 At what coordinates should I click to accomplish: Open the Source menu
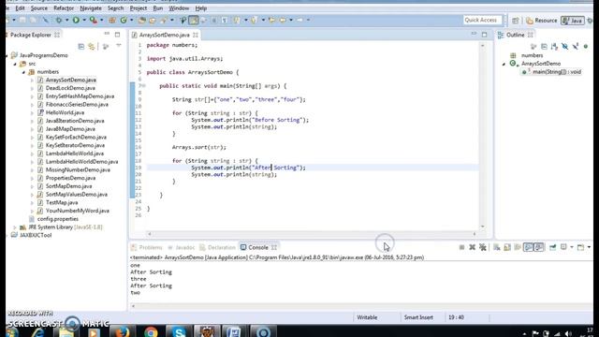click(39, 8)
